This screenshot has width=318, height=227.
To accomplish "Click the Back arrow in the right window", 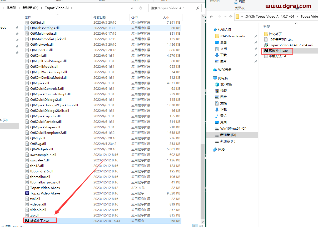I will point(211,17).
